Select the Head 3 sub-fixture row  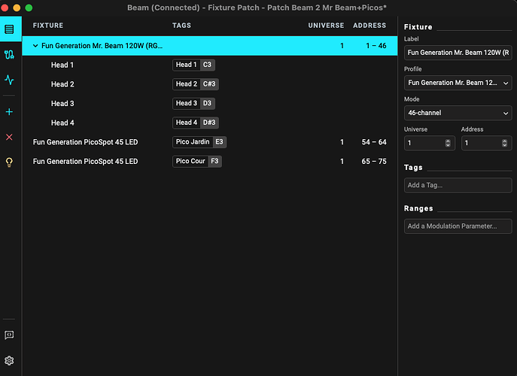pyautogui.click(x=210, y=104)
